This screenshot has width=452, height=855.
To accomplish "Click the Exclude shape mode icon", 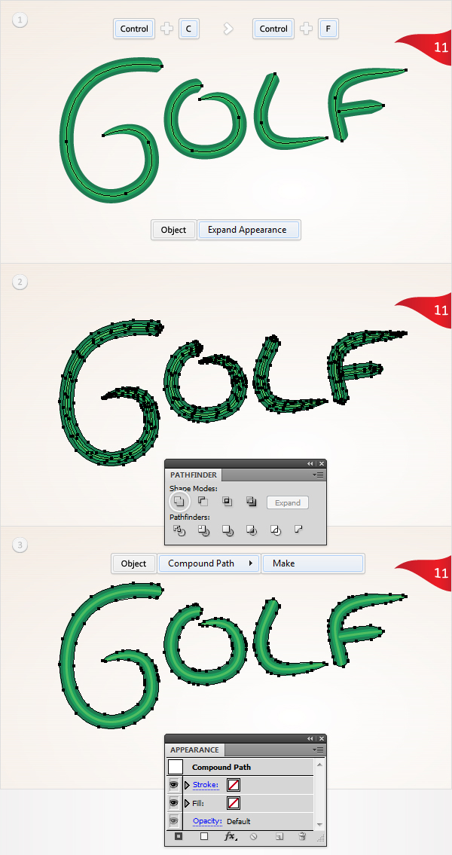I will point(251,501).
